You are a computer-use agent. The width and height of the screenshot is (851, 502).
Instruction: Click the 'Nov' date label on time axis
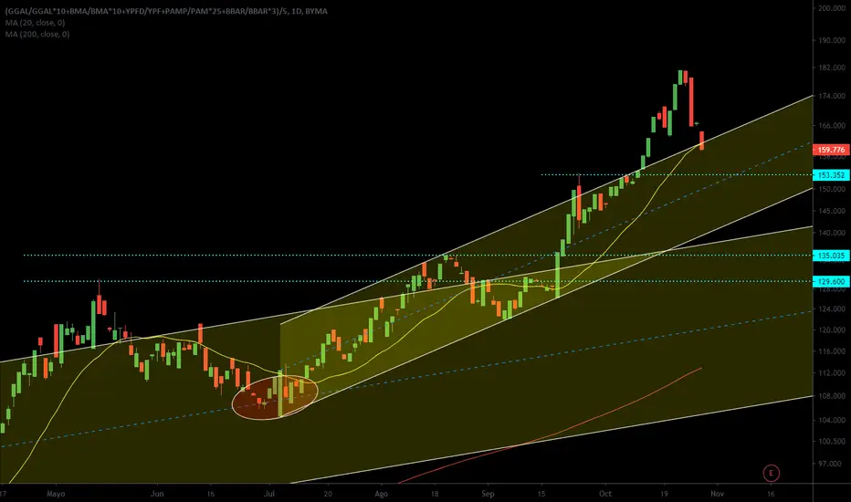pyautogui.click(x=717, y=493)
